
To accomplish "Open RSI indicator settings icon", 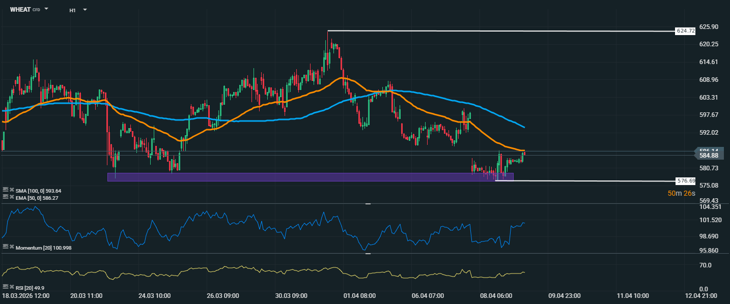I will (x=6, y=287).
